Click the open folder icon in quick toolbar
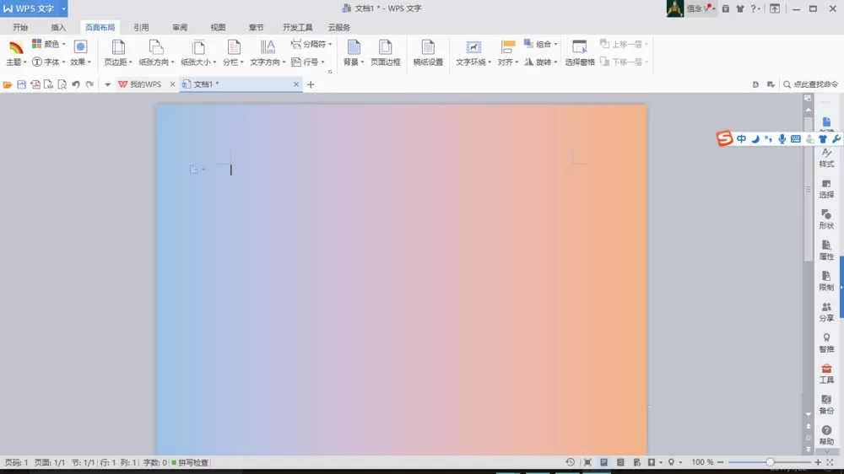This screenshot has width=844, height=474. pyautogui.click(x=8, y=84)
